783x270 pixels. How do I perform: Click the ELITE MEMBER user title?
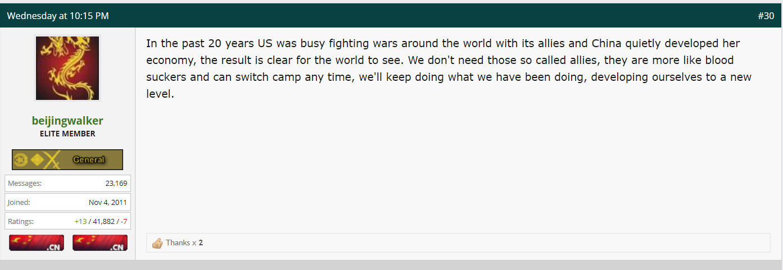click(x=67, y=134)
